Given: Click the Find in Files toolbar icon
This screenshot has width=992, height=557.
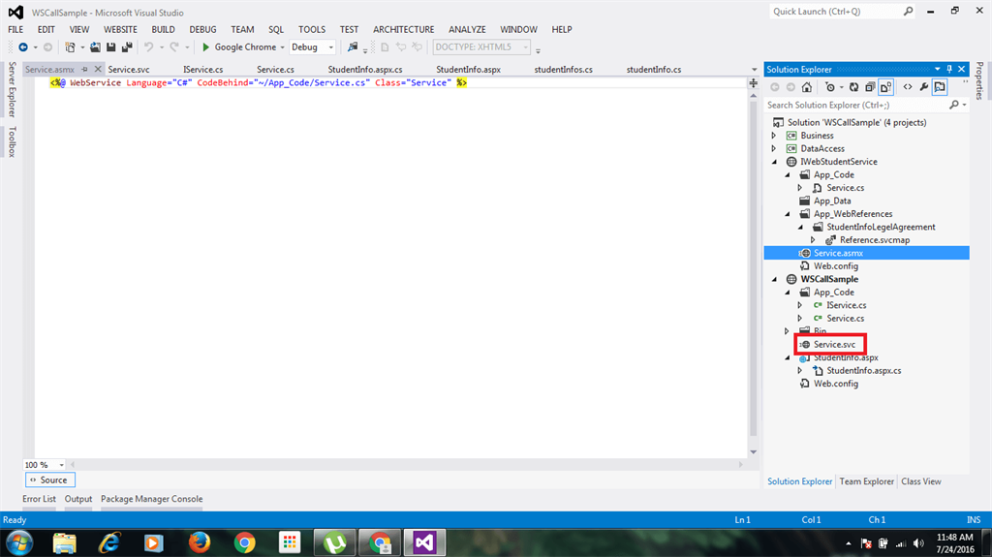Looking at the screenshot, I should tap(353, 46).
